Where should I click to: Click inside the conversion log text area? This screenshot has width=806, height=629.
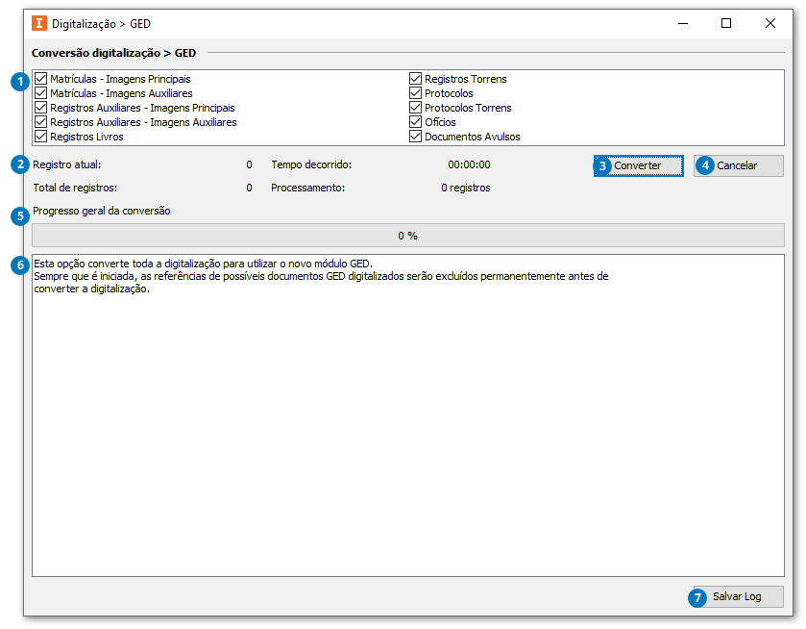click(408, 415)
